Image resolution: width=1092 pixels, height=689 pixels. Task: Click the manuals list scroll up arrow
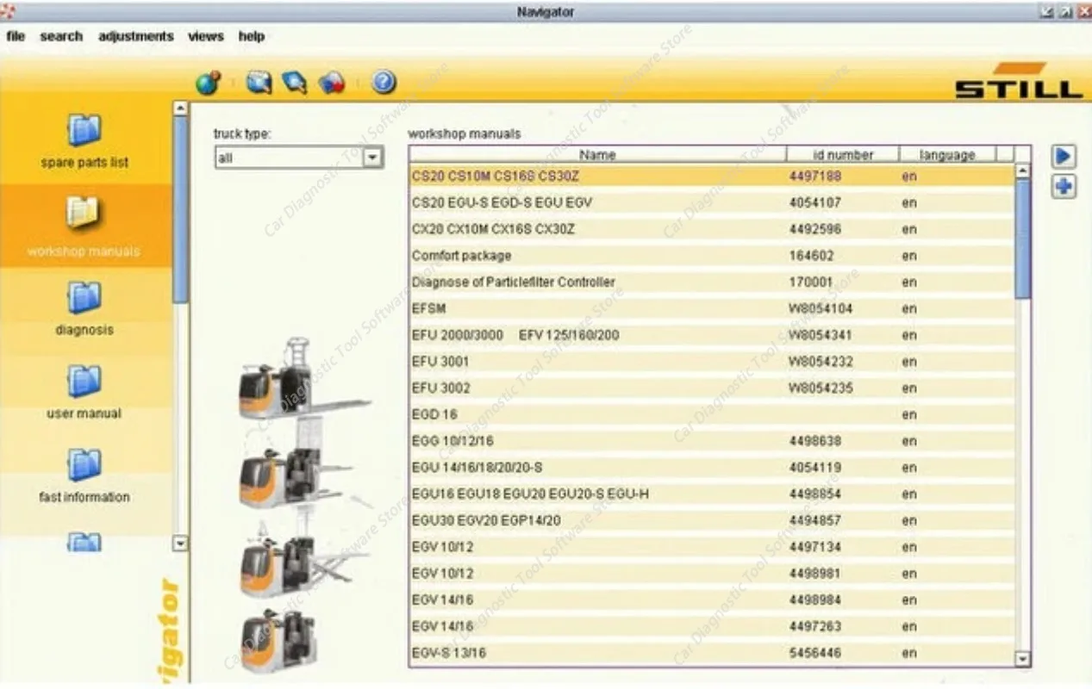click(x=1023, y=171)
